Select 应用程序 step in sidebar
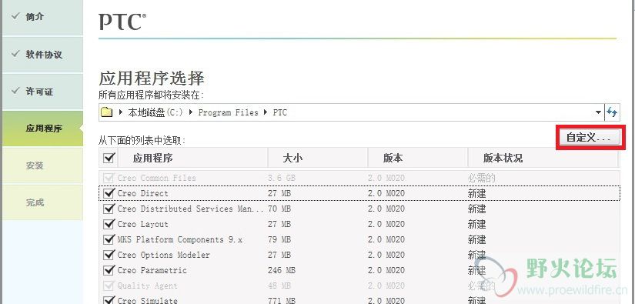 pyautogui.click(x=42, y=129)
